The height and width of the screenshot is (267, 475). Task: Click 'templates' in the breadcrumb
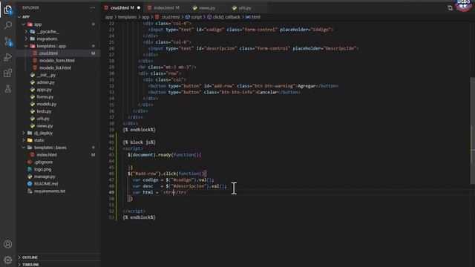pyautogui.click(x=127, y=17)
